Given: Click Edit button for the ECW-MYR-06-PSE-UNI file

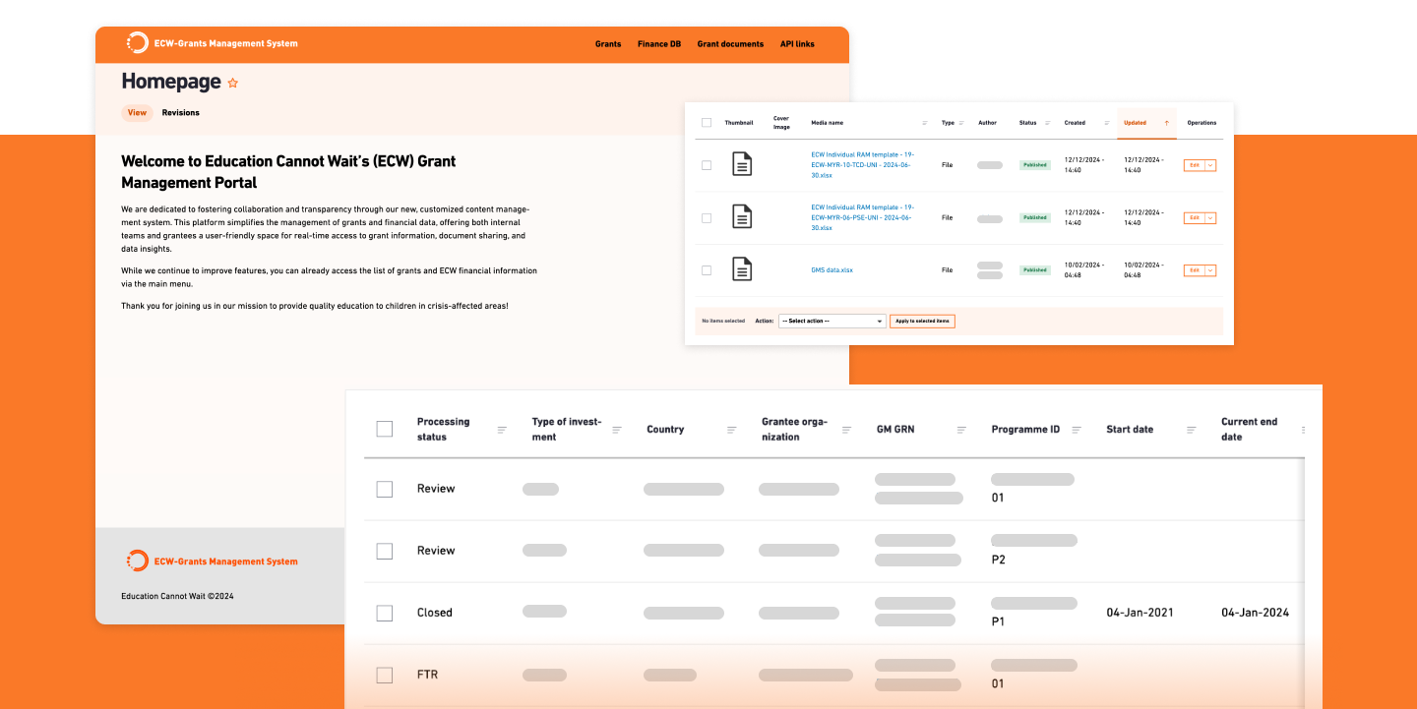Looking at the screenshot, I should coord(1194,217).
